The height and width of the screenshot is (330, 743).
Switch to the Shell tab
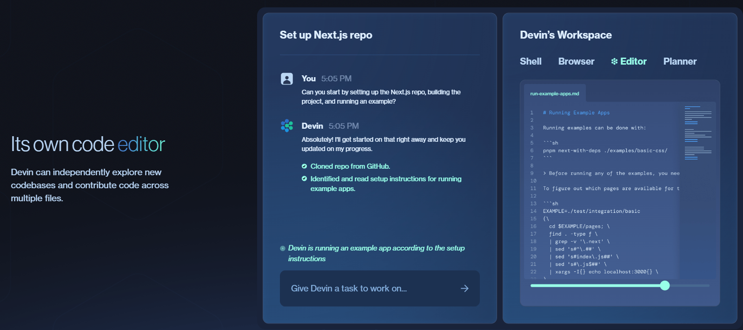[531, 61]
